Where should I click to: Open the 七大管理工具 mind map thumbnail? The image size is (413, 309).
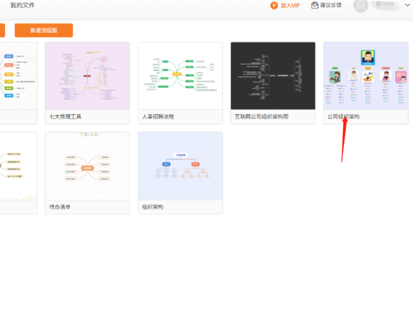[87, 76]
